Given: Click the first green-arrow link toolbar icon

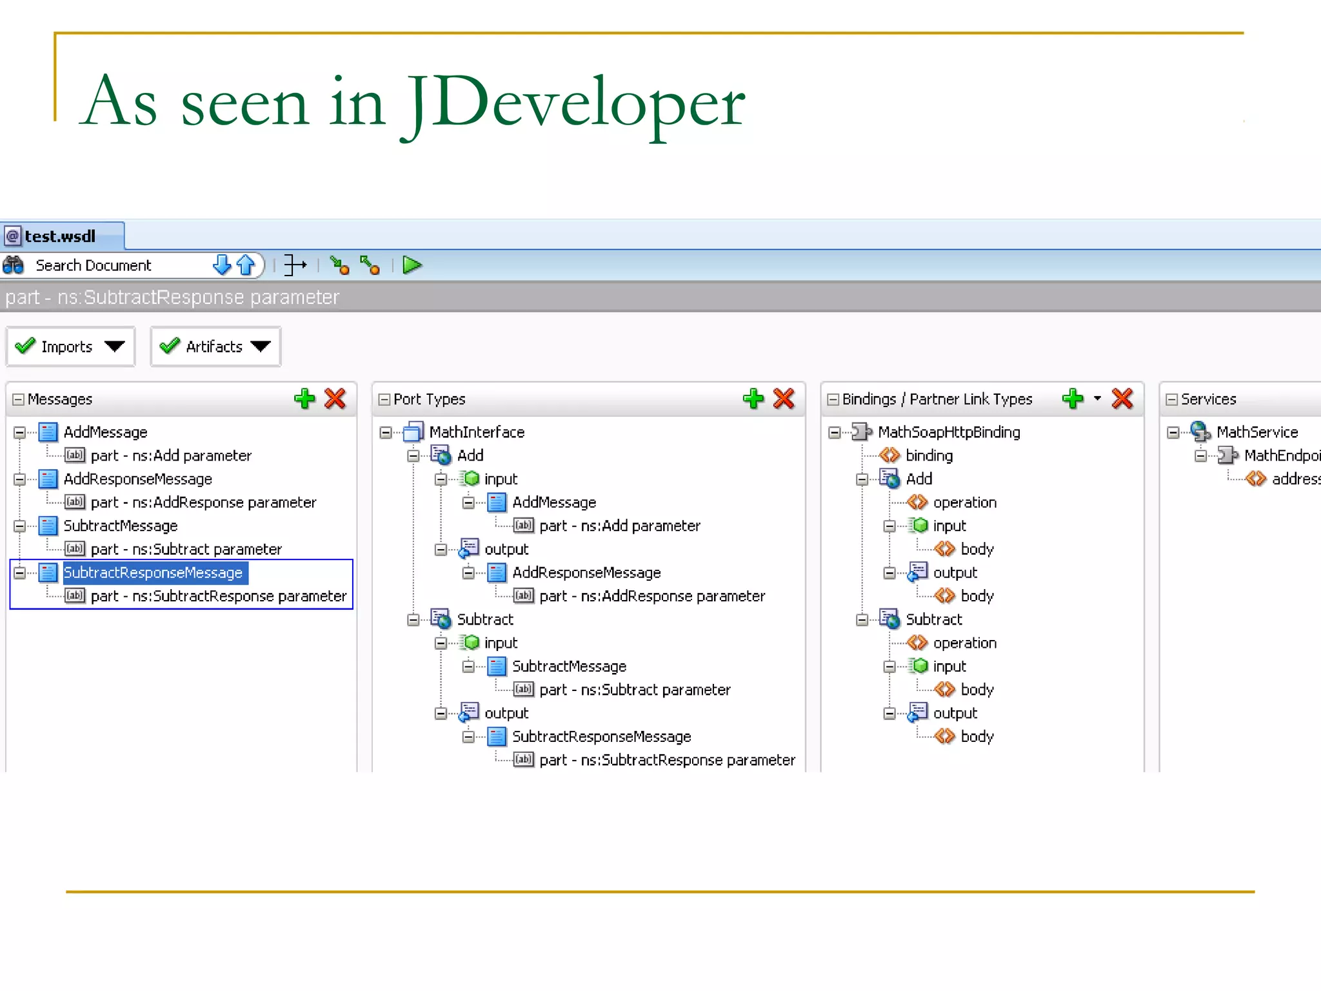Looking at the screenshot, I should coord(339,265).
